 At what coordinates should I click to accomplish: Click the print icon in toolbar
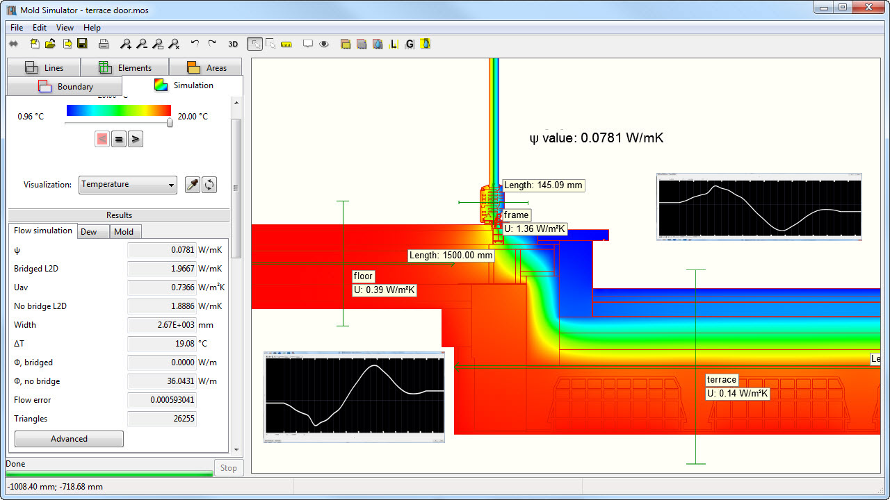[104, 44]
